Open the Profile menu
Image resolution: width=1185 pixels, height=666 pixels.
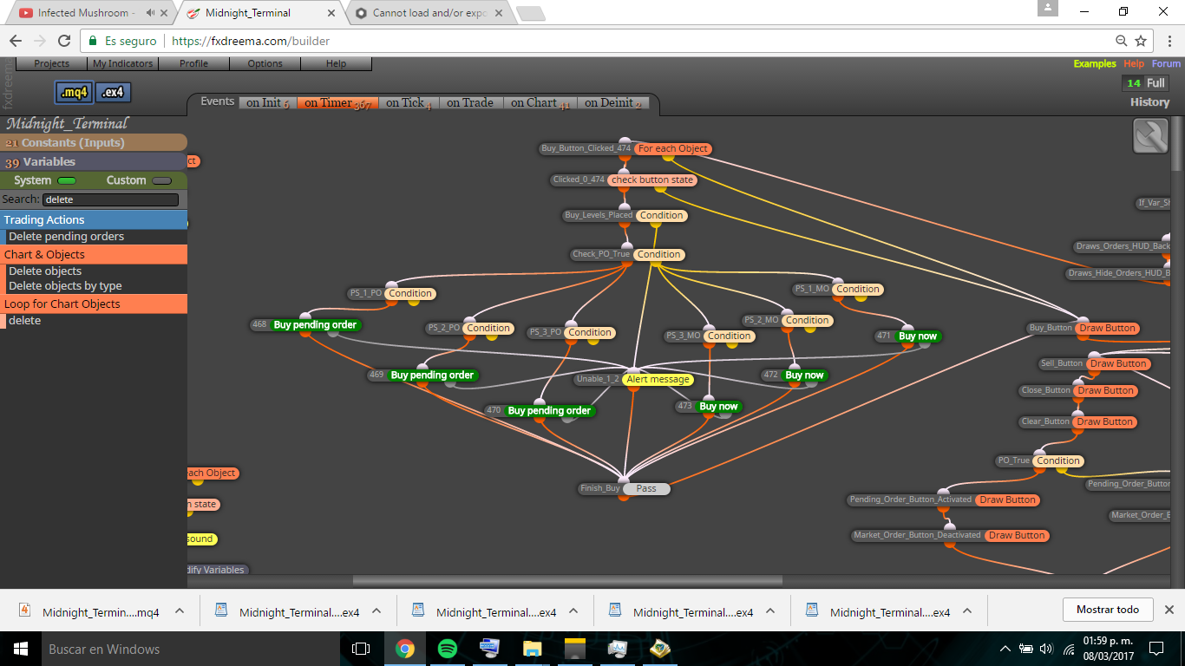click(x=193, y=63)
